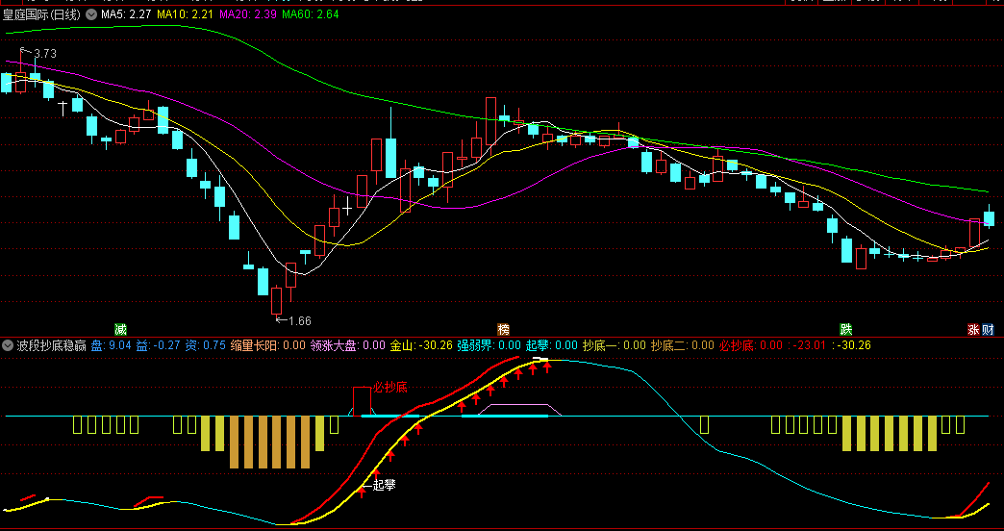Select the 皇庭国际(日线) chart title
This screenshot has width=1004, height=531.
[x=41, y=14]
